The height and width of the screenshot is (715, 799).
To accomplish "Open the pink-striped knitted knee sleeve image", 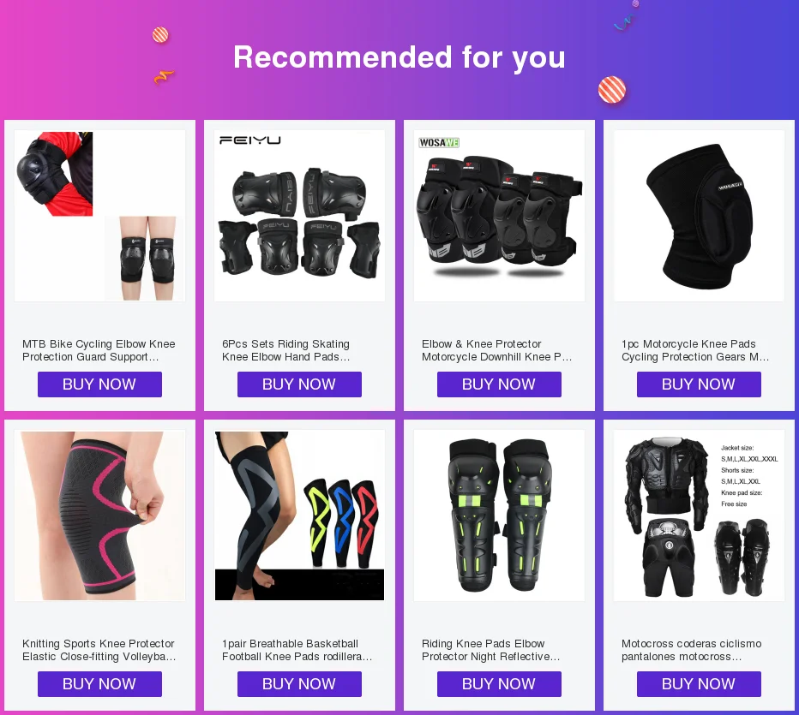I will tap(99, 515).
